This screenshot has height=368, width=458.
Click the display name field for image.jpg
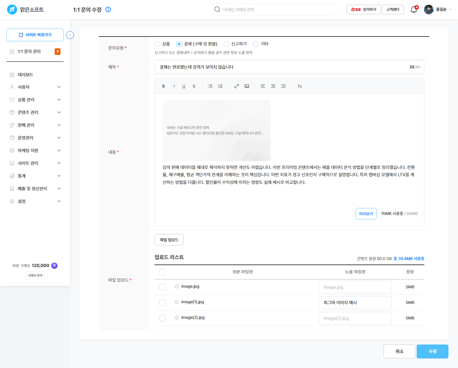point(355,287)
